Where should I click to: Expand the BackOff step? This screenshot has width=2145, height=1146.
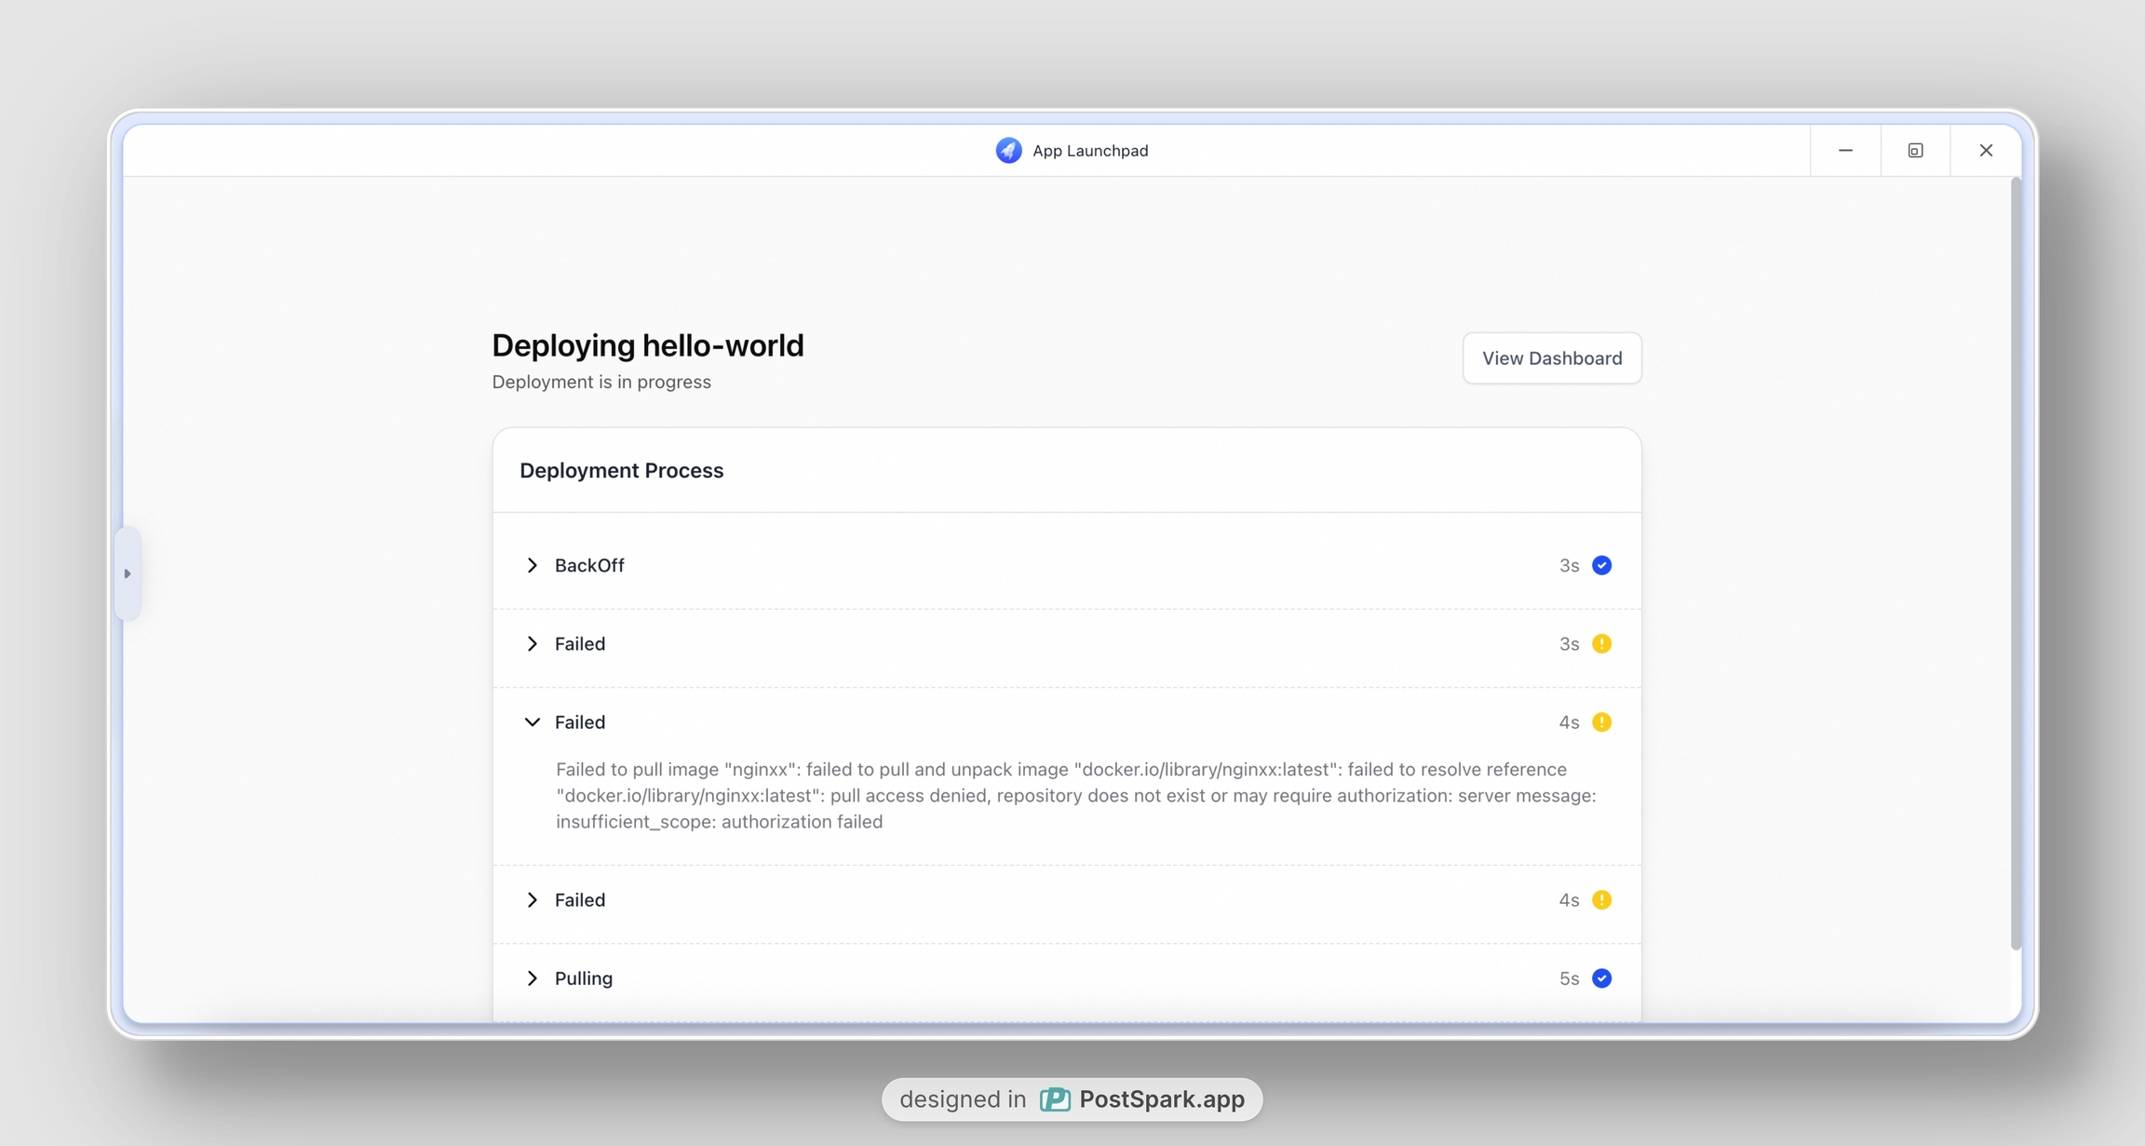533,565
